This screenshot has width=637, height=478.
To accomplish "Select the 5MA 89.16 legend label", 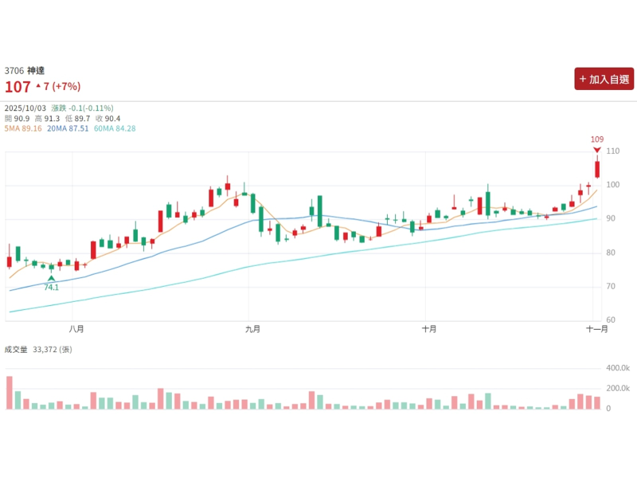I will 24,128.
